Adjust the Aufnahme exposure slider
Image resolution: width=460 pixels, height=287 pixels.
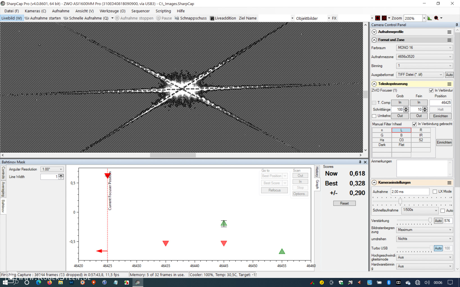pos(400,201)
